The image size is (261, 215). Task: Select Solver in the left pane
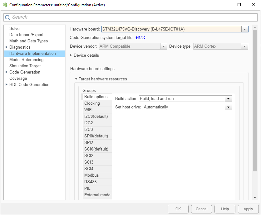[15, 28]
